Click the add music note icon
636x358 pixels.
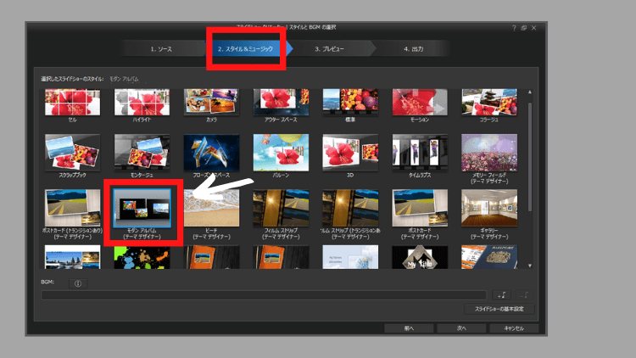(x=501, y=295)
